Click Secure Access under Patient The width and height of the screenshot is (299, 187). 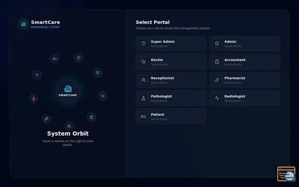[159, 119]
